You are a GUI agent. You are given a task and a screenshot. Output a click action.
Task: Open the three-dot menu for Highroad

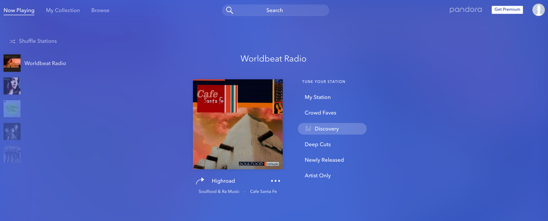click(275, 181)
